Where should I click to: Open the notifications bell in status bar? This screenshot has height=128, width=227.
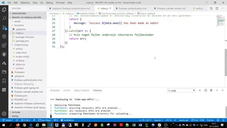[223, 120]
